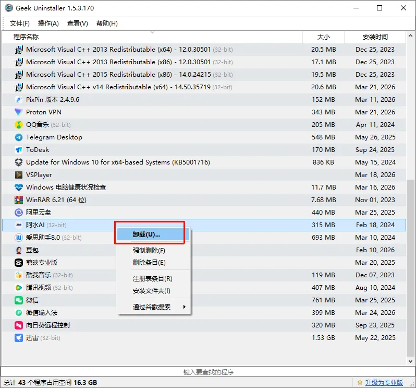
Task: Open the 查看(V) menu
Action: (78, 23)
